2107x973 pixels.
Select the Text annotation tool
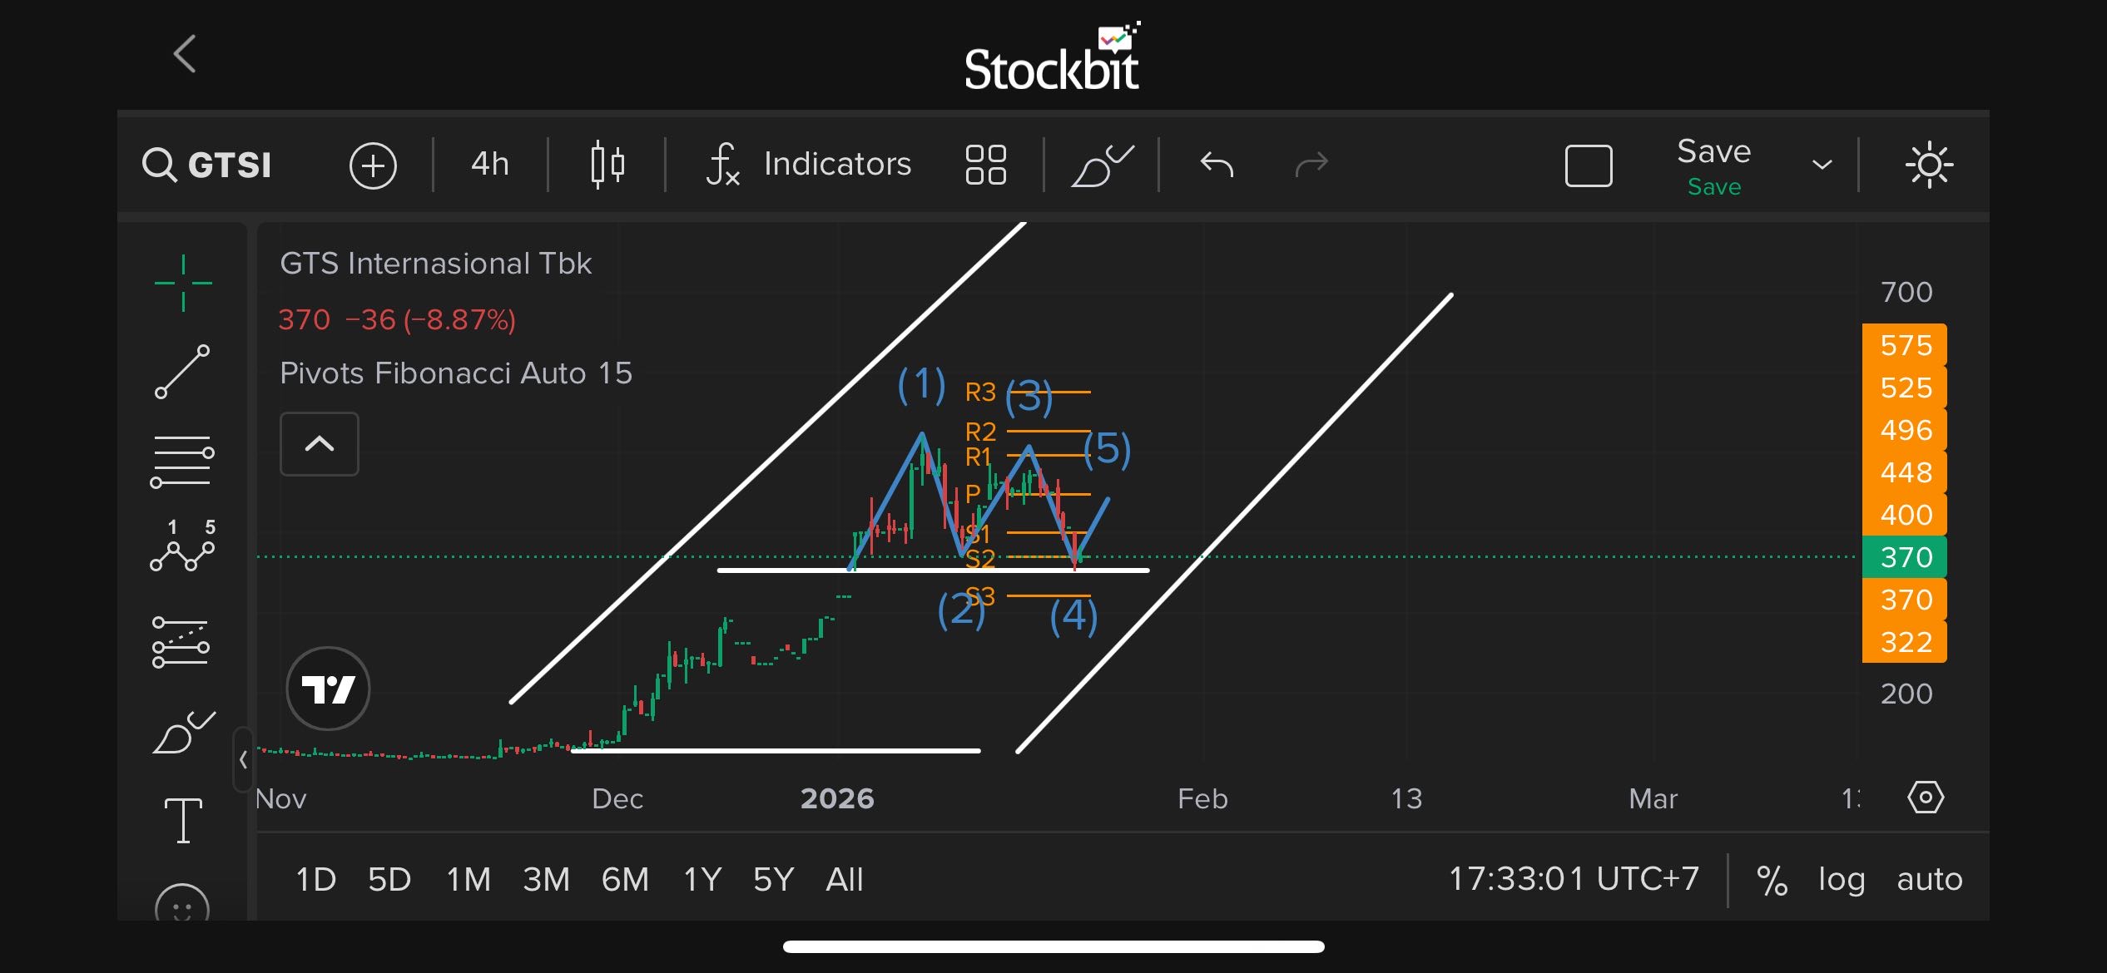pyautogui.click(x=183, y=821)
